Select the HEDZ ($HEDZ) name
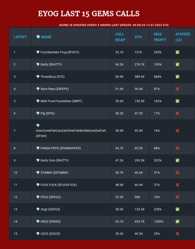This screenshot has width=195, height=249. (x=51, y=221)
